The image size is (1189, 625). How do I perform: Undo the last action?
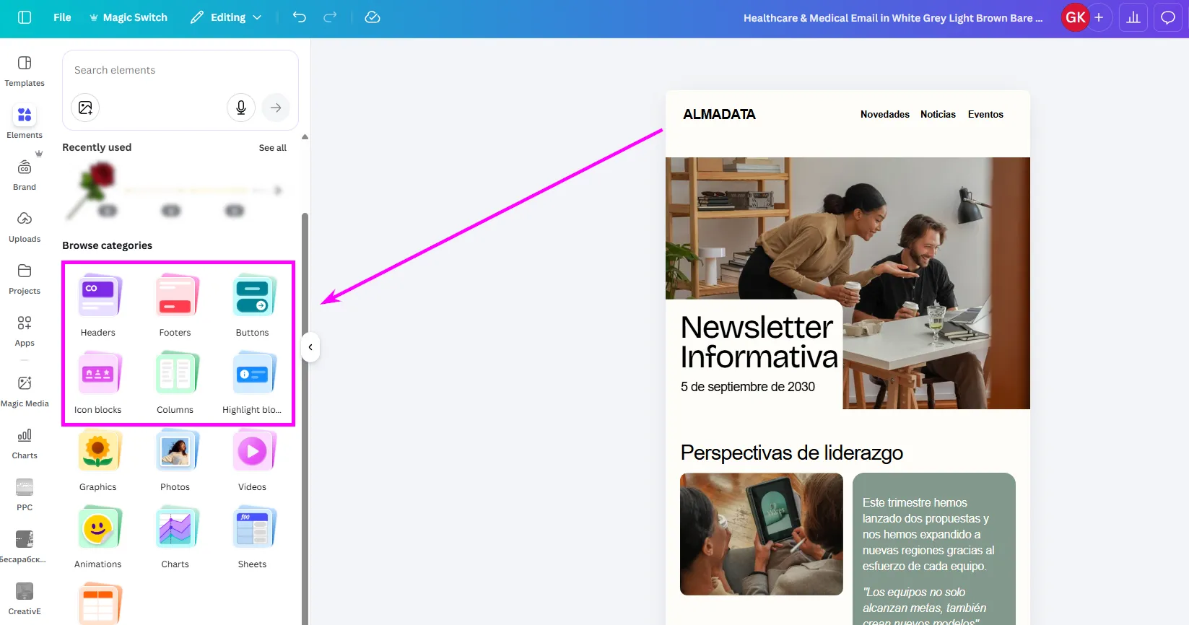pyautogui.click(x=300, y=17)
